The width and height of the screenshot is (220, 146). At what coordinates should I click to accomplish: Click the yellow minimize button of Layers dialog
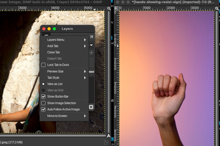49,29
